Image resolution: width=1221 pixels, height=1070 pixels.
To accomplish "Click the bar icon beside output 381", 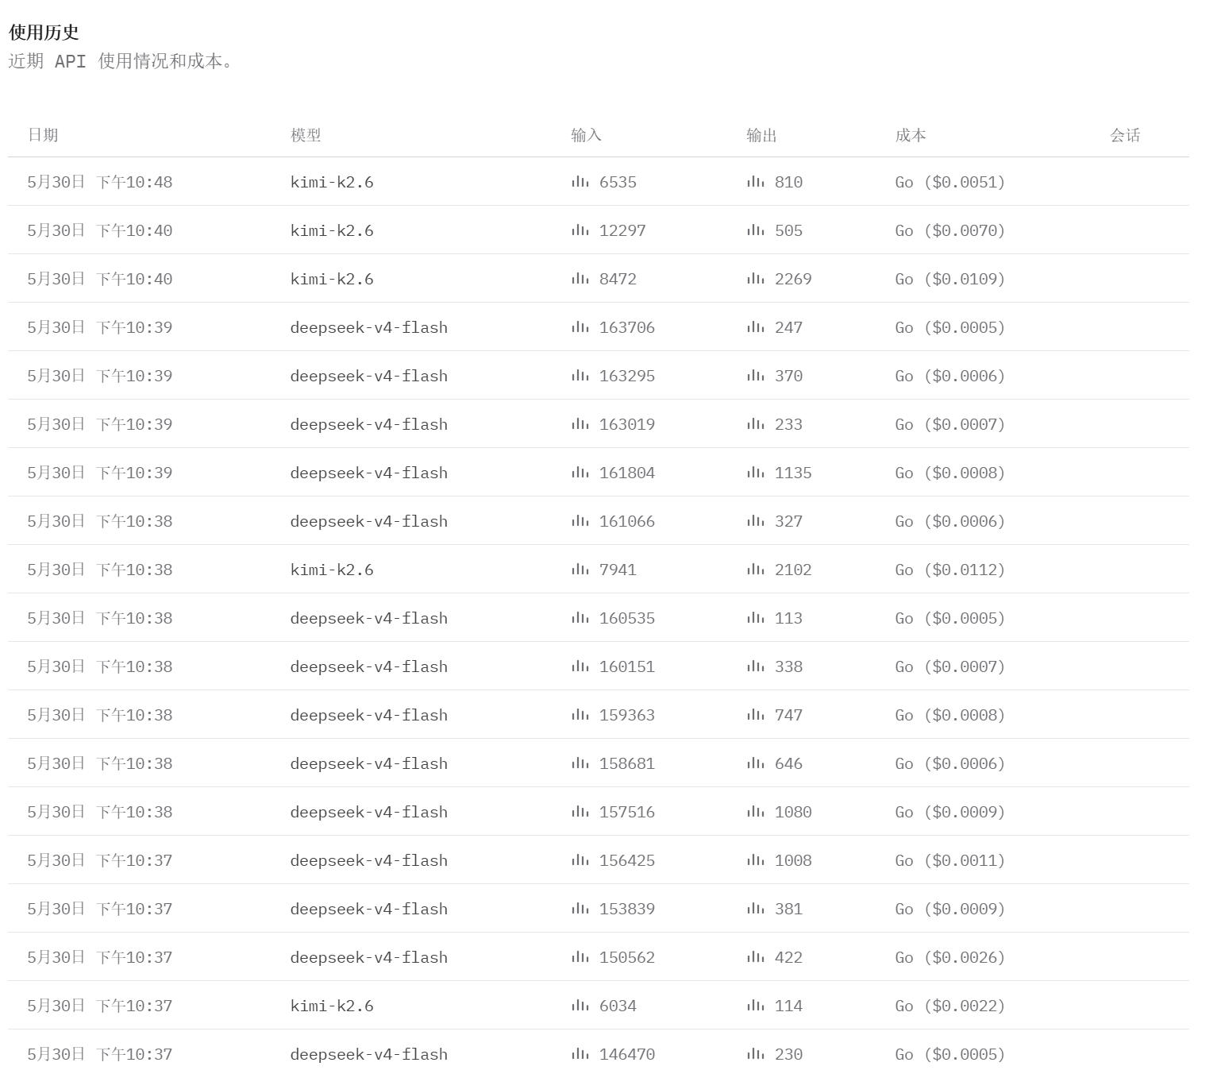I will coord(755,909).
